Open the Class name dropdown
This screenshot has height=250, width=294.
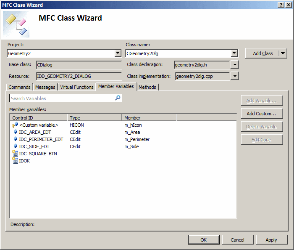(234, 53)
